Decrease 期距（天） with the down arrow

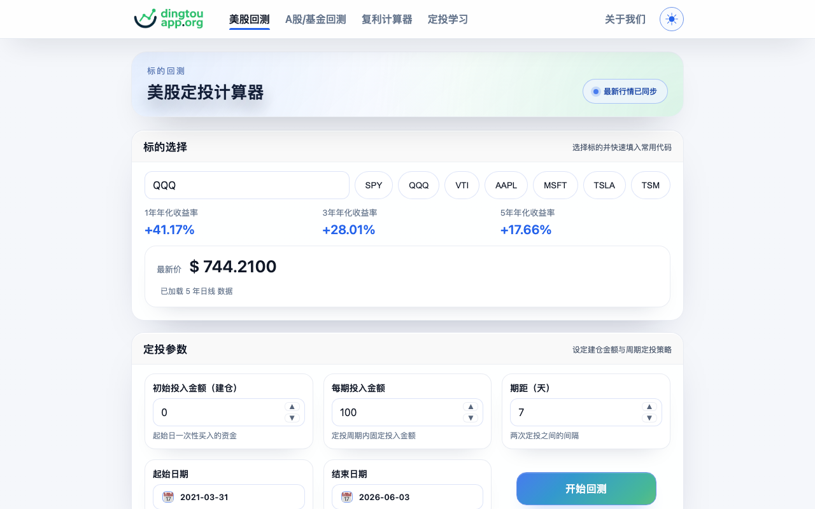(649, 418)
